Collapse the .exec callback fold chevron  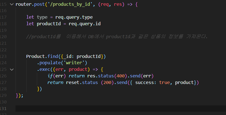(x=12, y=70)
